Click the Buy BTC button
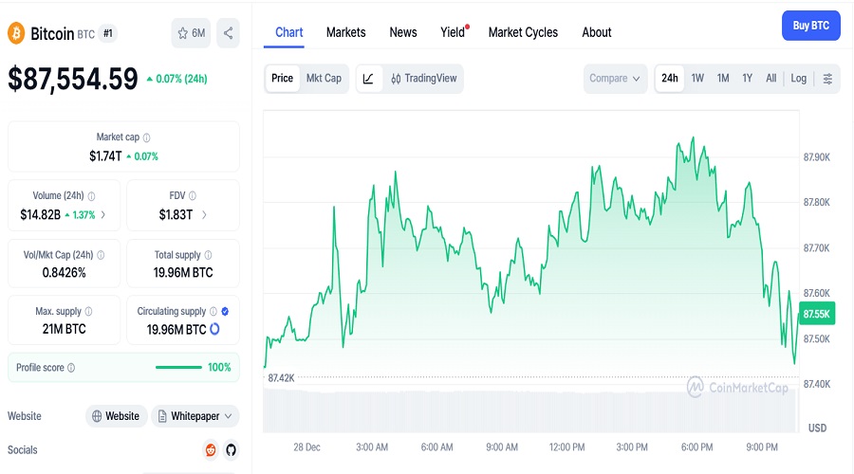 tap(811, 26)
